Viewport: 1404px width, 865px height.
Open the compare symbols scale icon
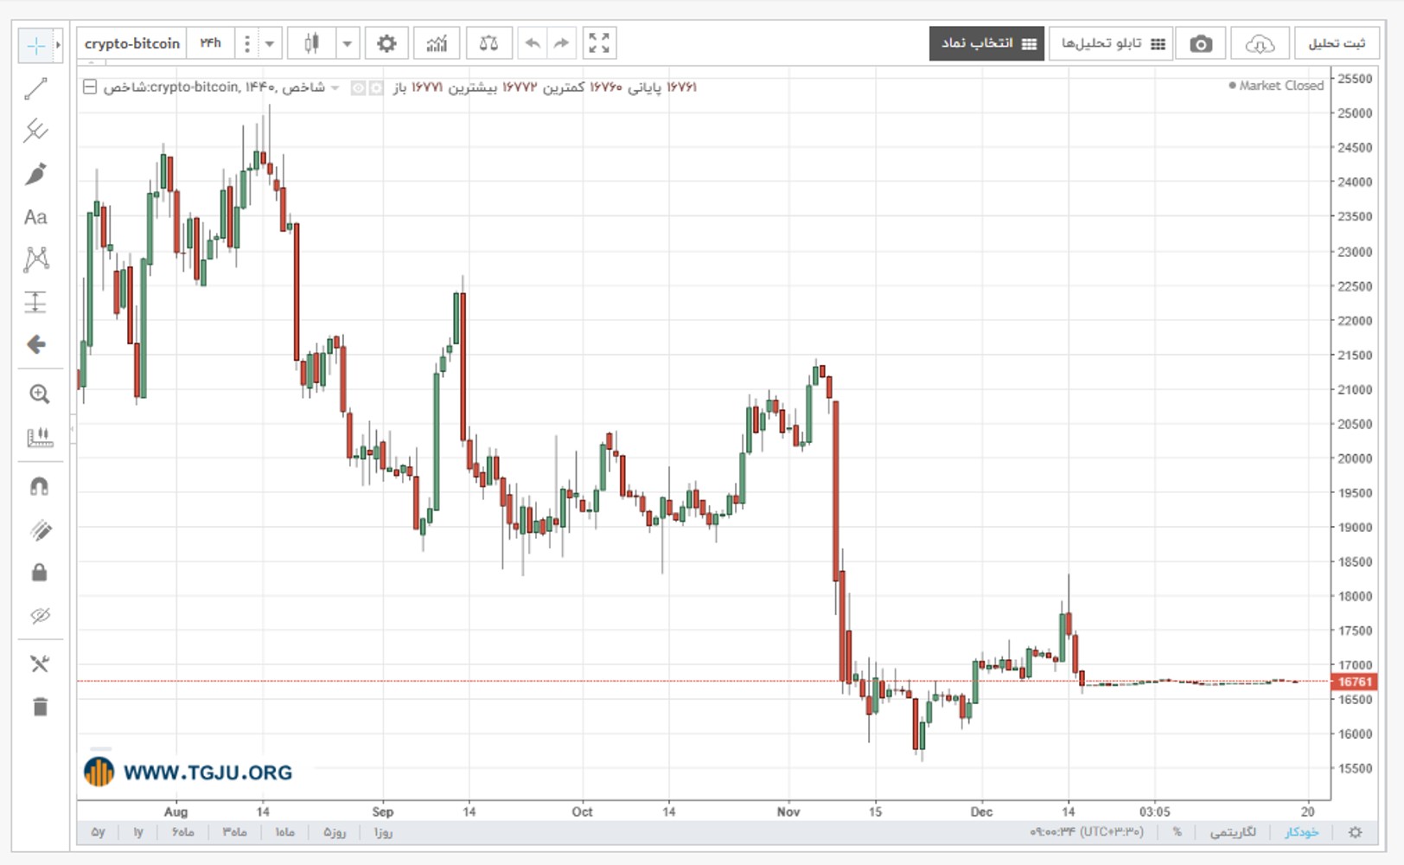488,43
